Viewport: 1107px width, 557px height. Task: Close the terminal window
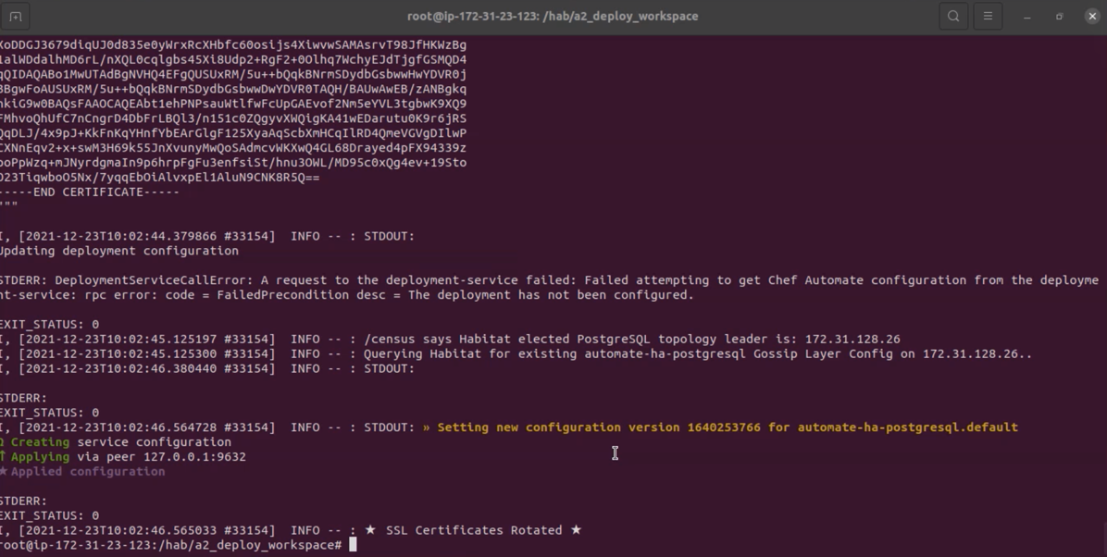(x=1091, y=17)
